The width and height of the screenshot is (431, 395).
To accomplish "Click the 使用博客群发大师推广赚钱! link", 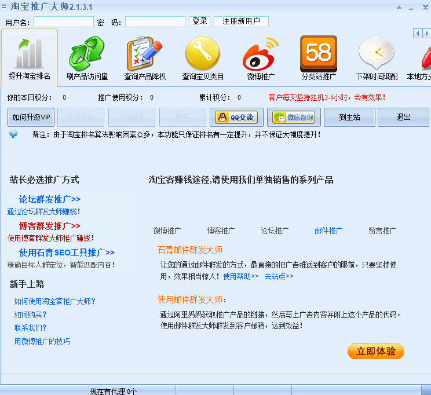I will pos(50,238).
